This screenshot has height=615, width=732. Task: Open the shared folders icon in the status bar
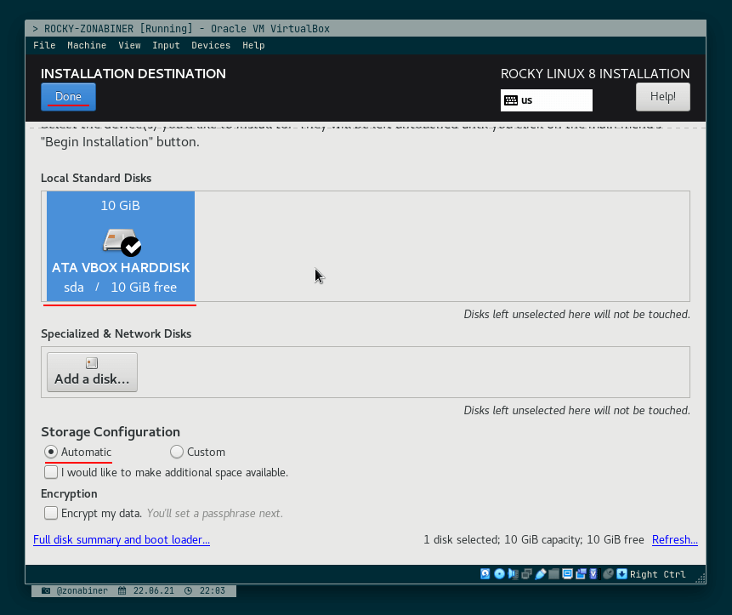click(553, 574)
